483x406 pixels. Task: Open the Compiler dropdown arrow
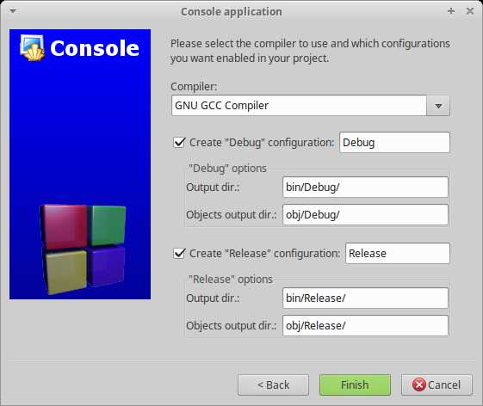(x=438, y=106)
